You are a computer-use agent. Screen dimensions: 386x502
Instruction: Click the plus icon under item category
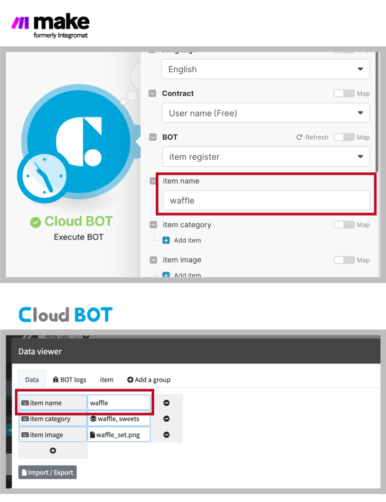point(166,240)
